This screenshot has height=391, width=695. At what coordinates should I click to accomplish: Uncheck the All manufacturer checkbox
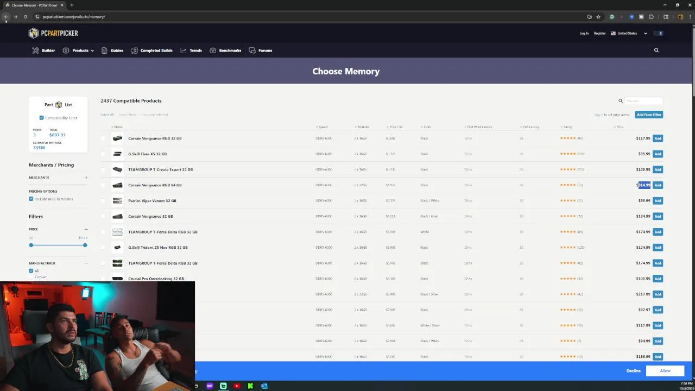tap(31, 270)
